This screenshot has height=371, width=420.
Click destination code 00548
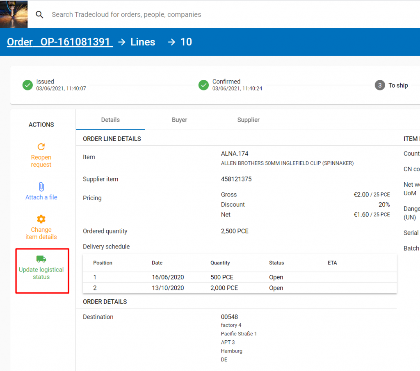point(229,317)
